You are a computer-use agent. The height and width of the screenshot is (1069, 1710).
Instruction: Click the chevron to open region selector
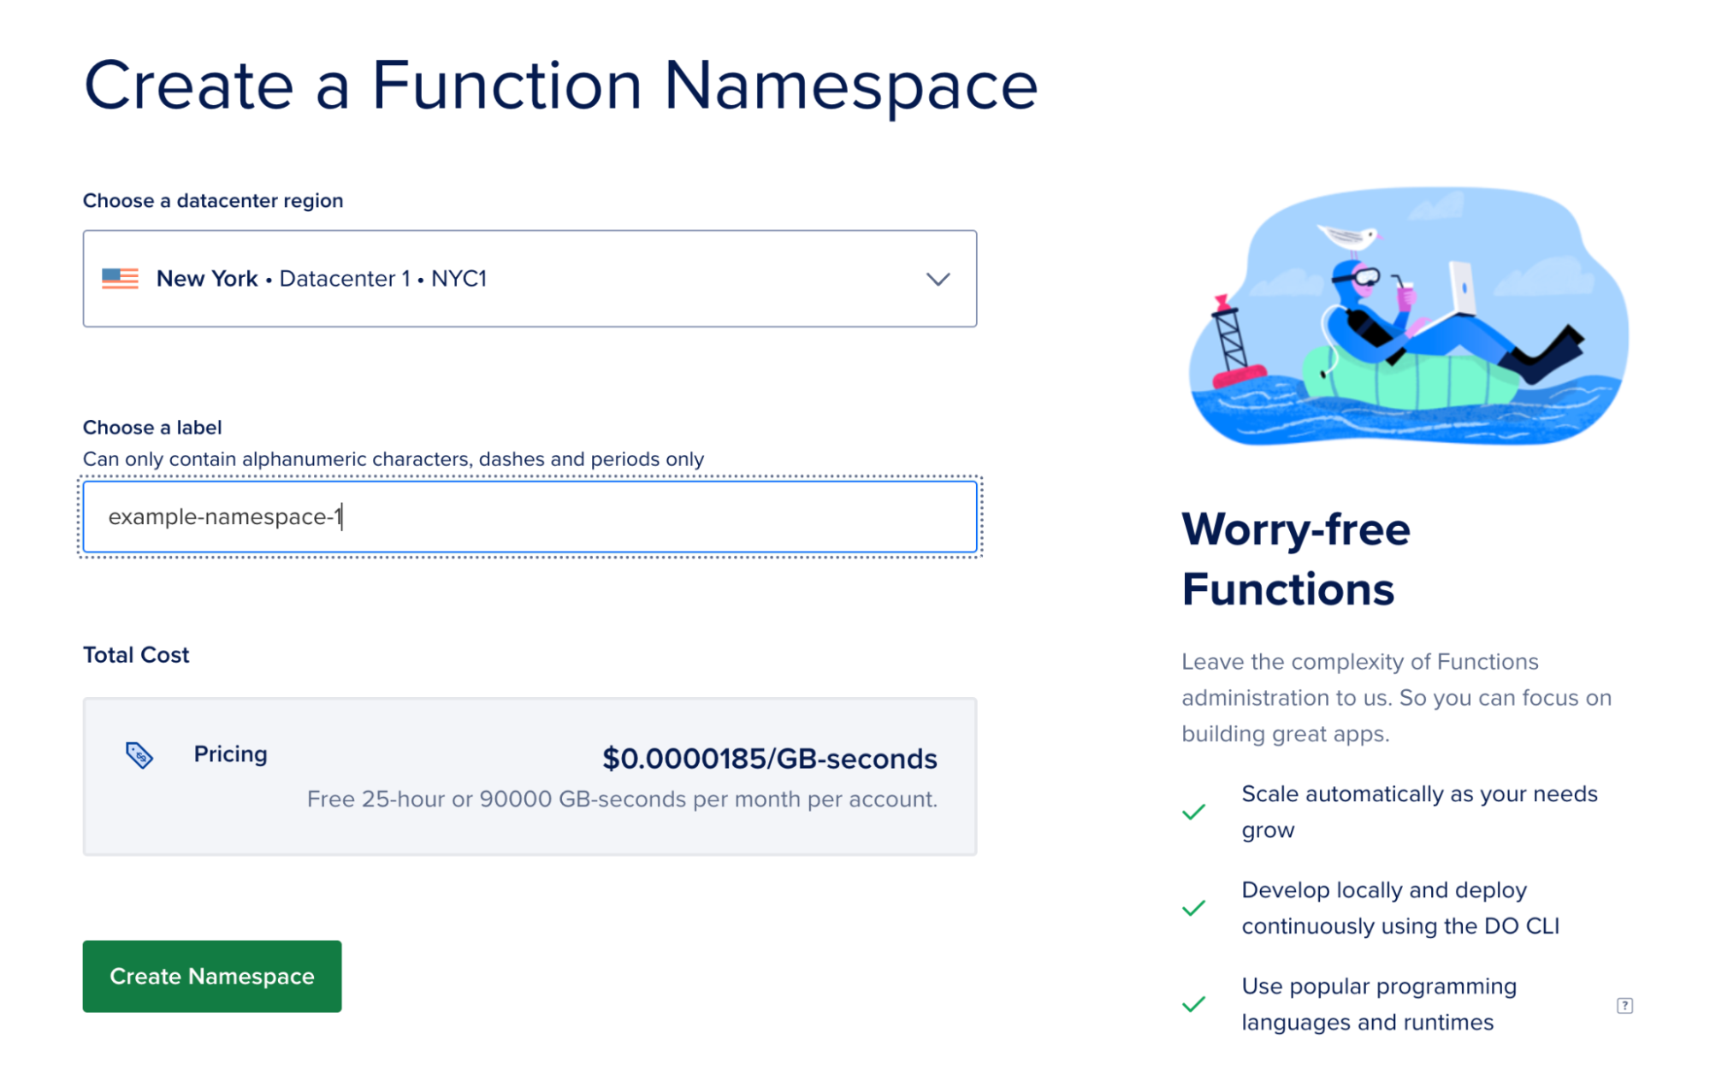click(x=938, y=278)
